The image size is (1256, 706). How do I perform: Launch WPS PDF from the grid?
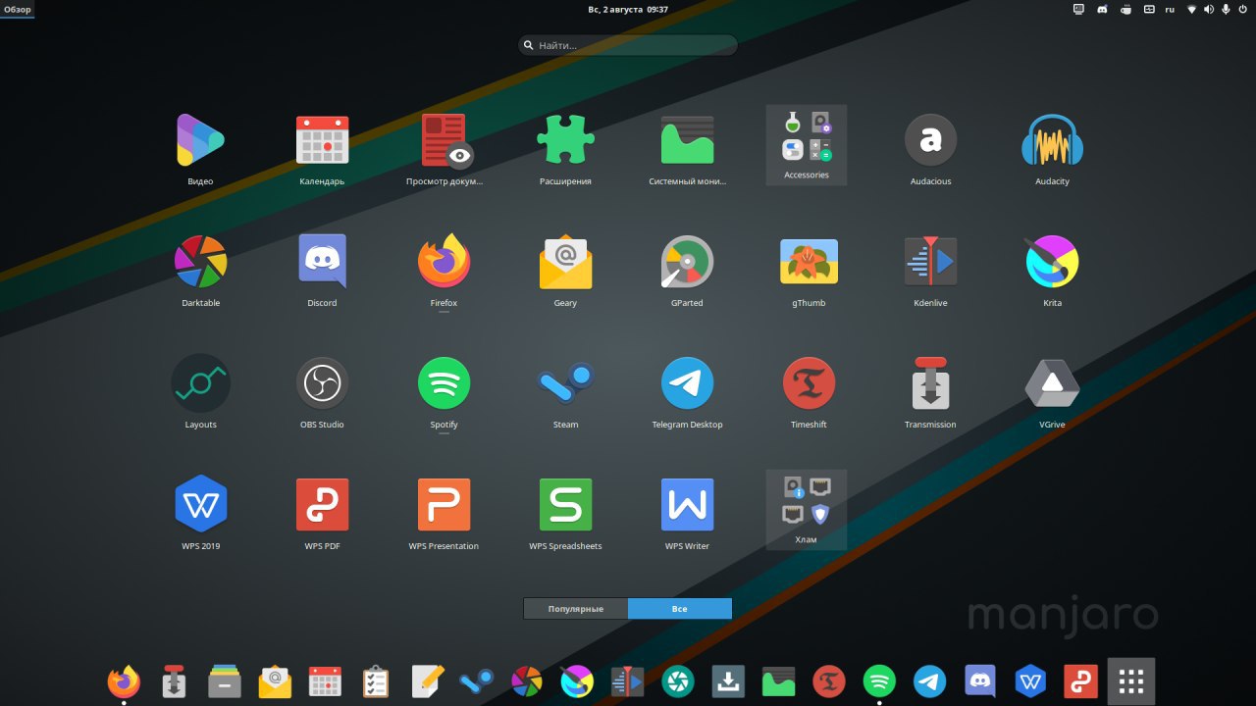322,505
